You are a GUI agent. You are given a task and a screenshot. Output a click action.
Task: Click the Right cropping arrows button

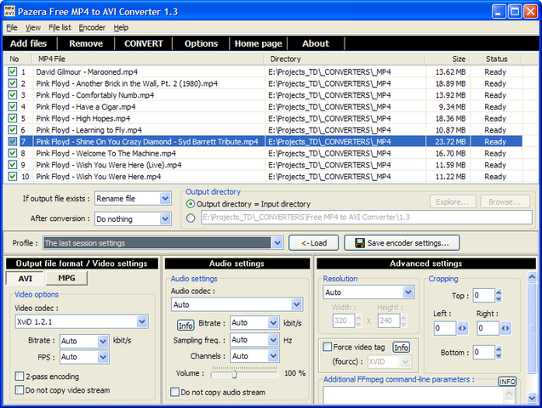505,328
